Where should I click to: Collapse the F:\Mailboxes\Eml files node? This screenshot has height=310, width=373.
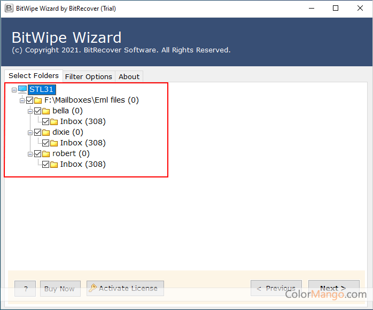tap(22, 101)
